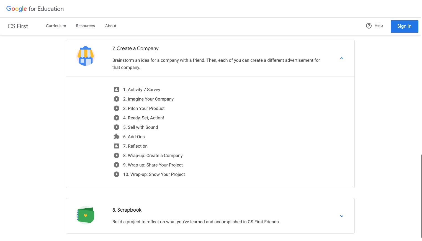Click the Create a Company storefront icon
Image resolution: width=422 pixels, height=241 pixels.
click(86, 56)
